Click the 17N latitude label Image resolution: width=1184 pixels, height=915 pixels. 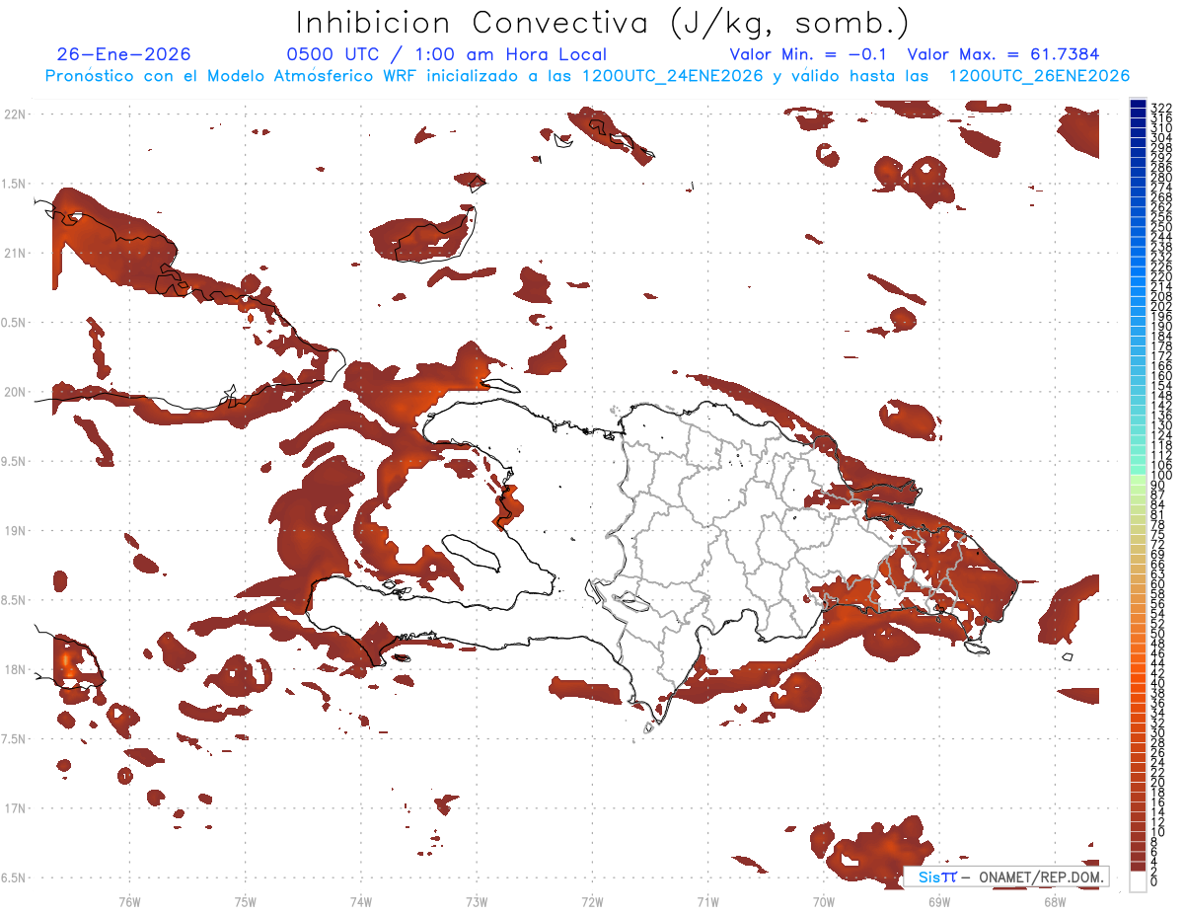[15, 808]
